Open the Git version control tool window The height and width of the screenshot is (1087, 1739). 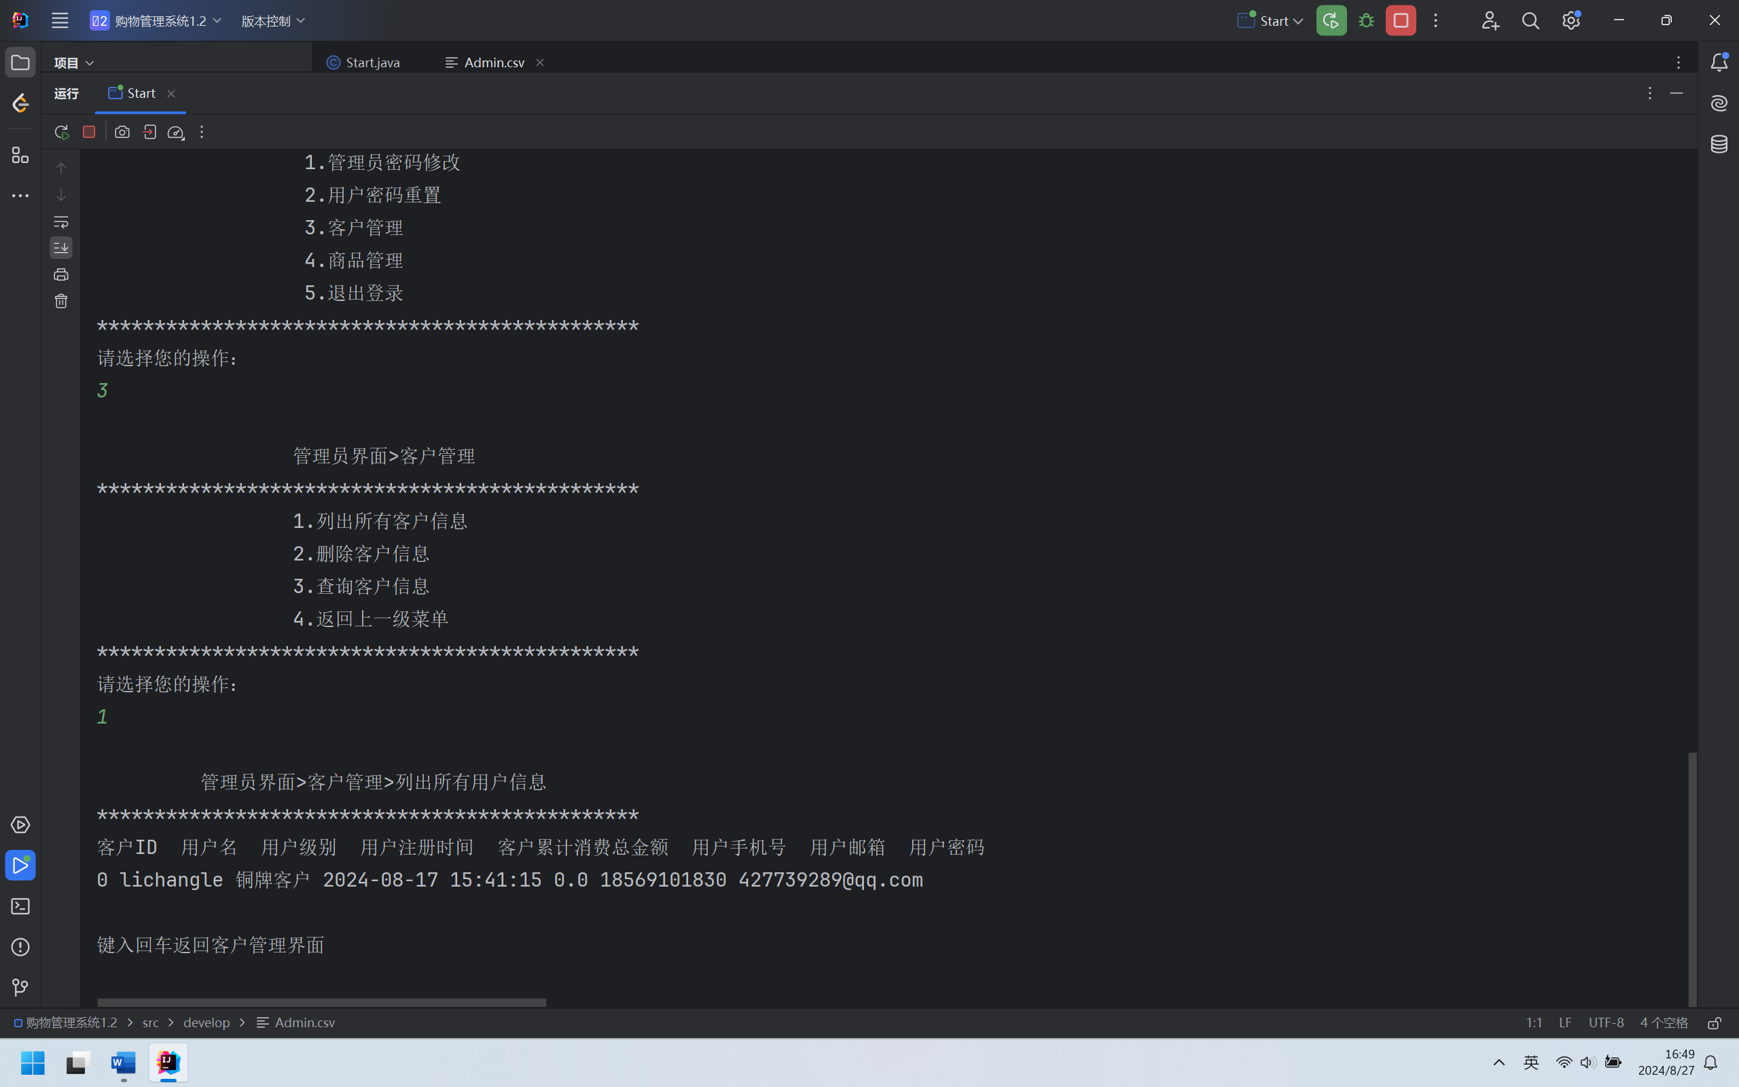click(x=20, y=988)
